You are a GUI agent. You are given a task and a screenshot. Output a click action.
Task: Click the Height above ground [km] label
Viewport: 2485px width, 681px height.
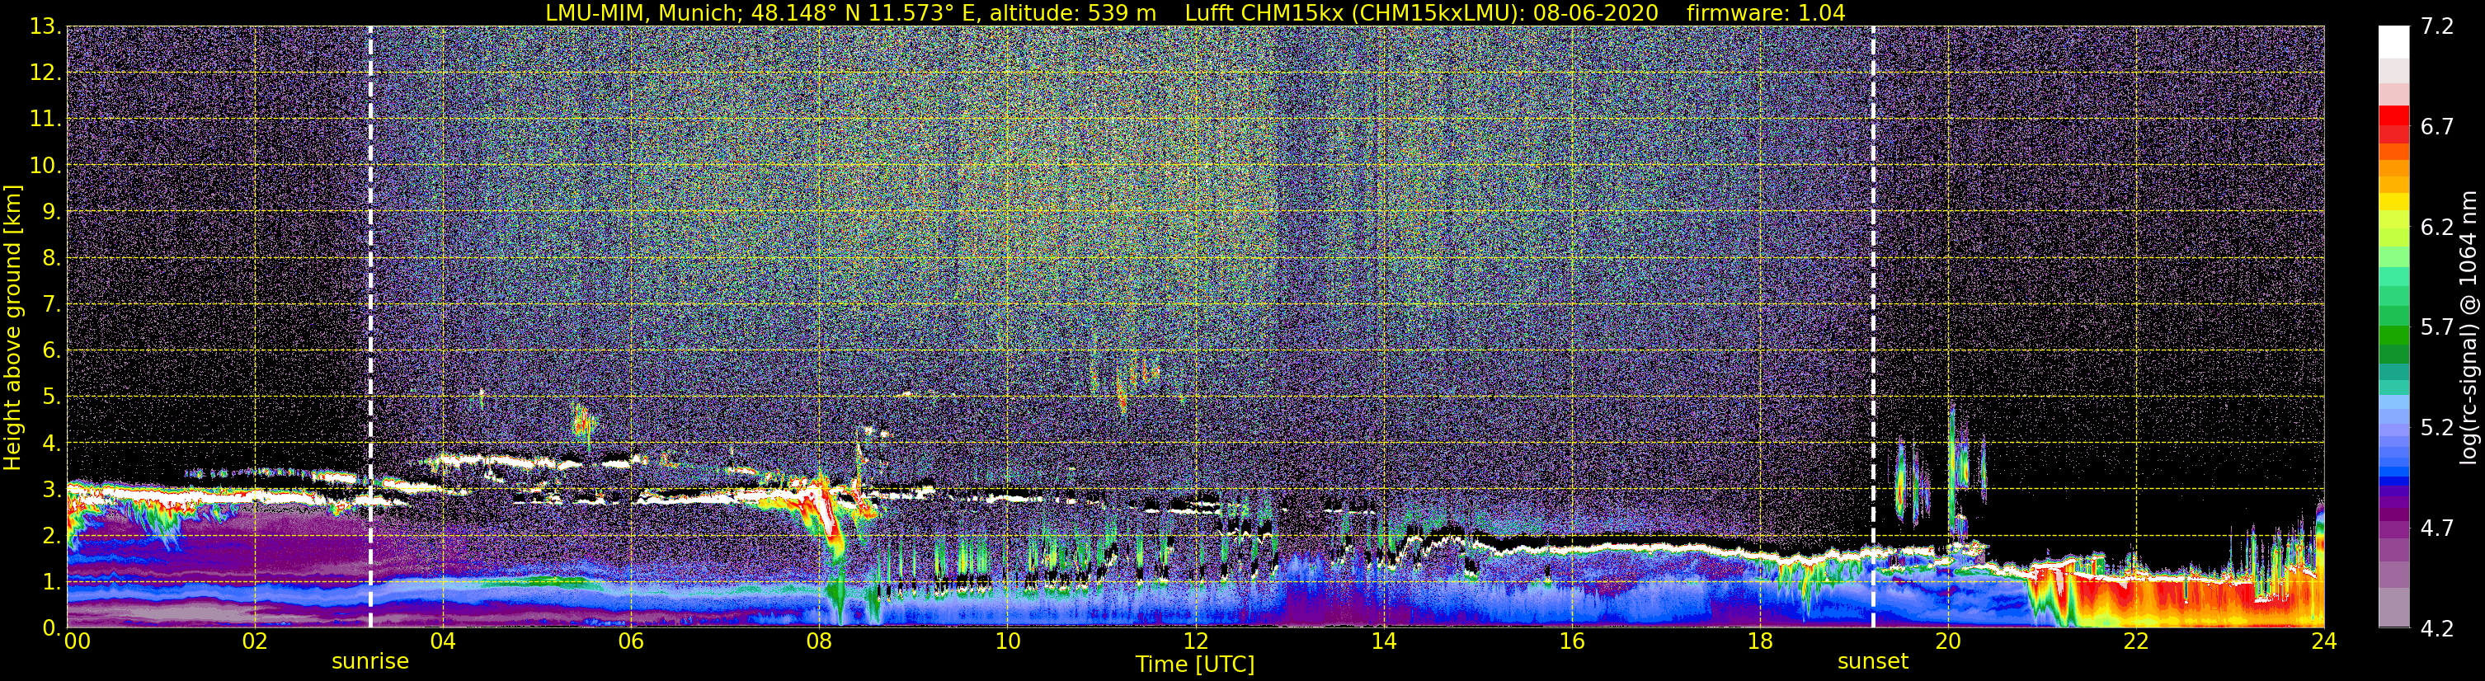point(12,327)
